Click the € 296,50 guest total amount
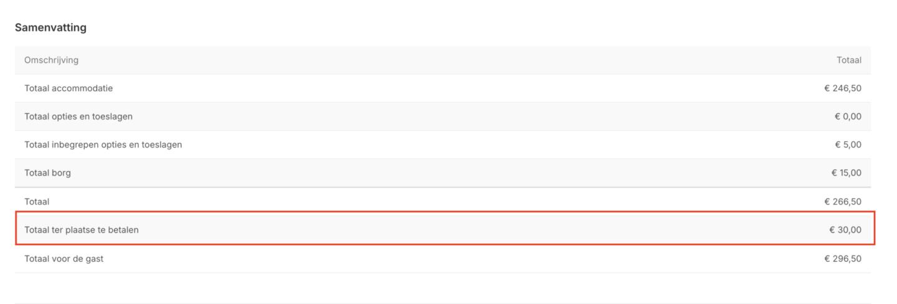The height and width of the screenshot is (304, 897). 843,259
